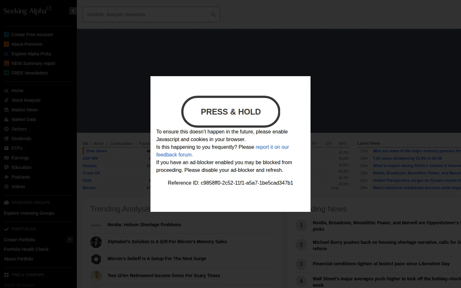Click the Earnings icon in sidebar

[6, 158]
